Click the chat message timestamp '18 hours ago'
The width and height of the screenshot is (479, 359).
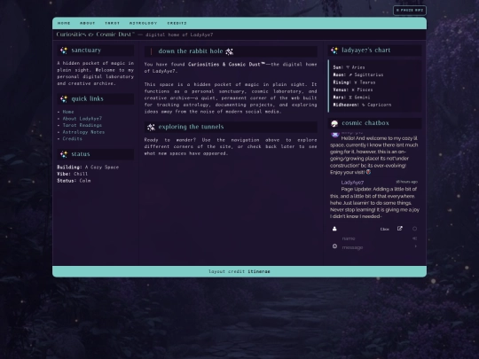click(x=406, y=182)
